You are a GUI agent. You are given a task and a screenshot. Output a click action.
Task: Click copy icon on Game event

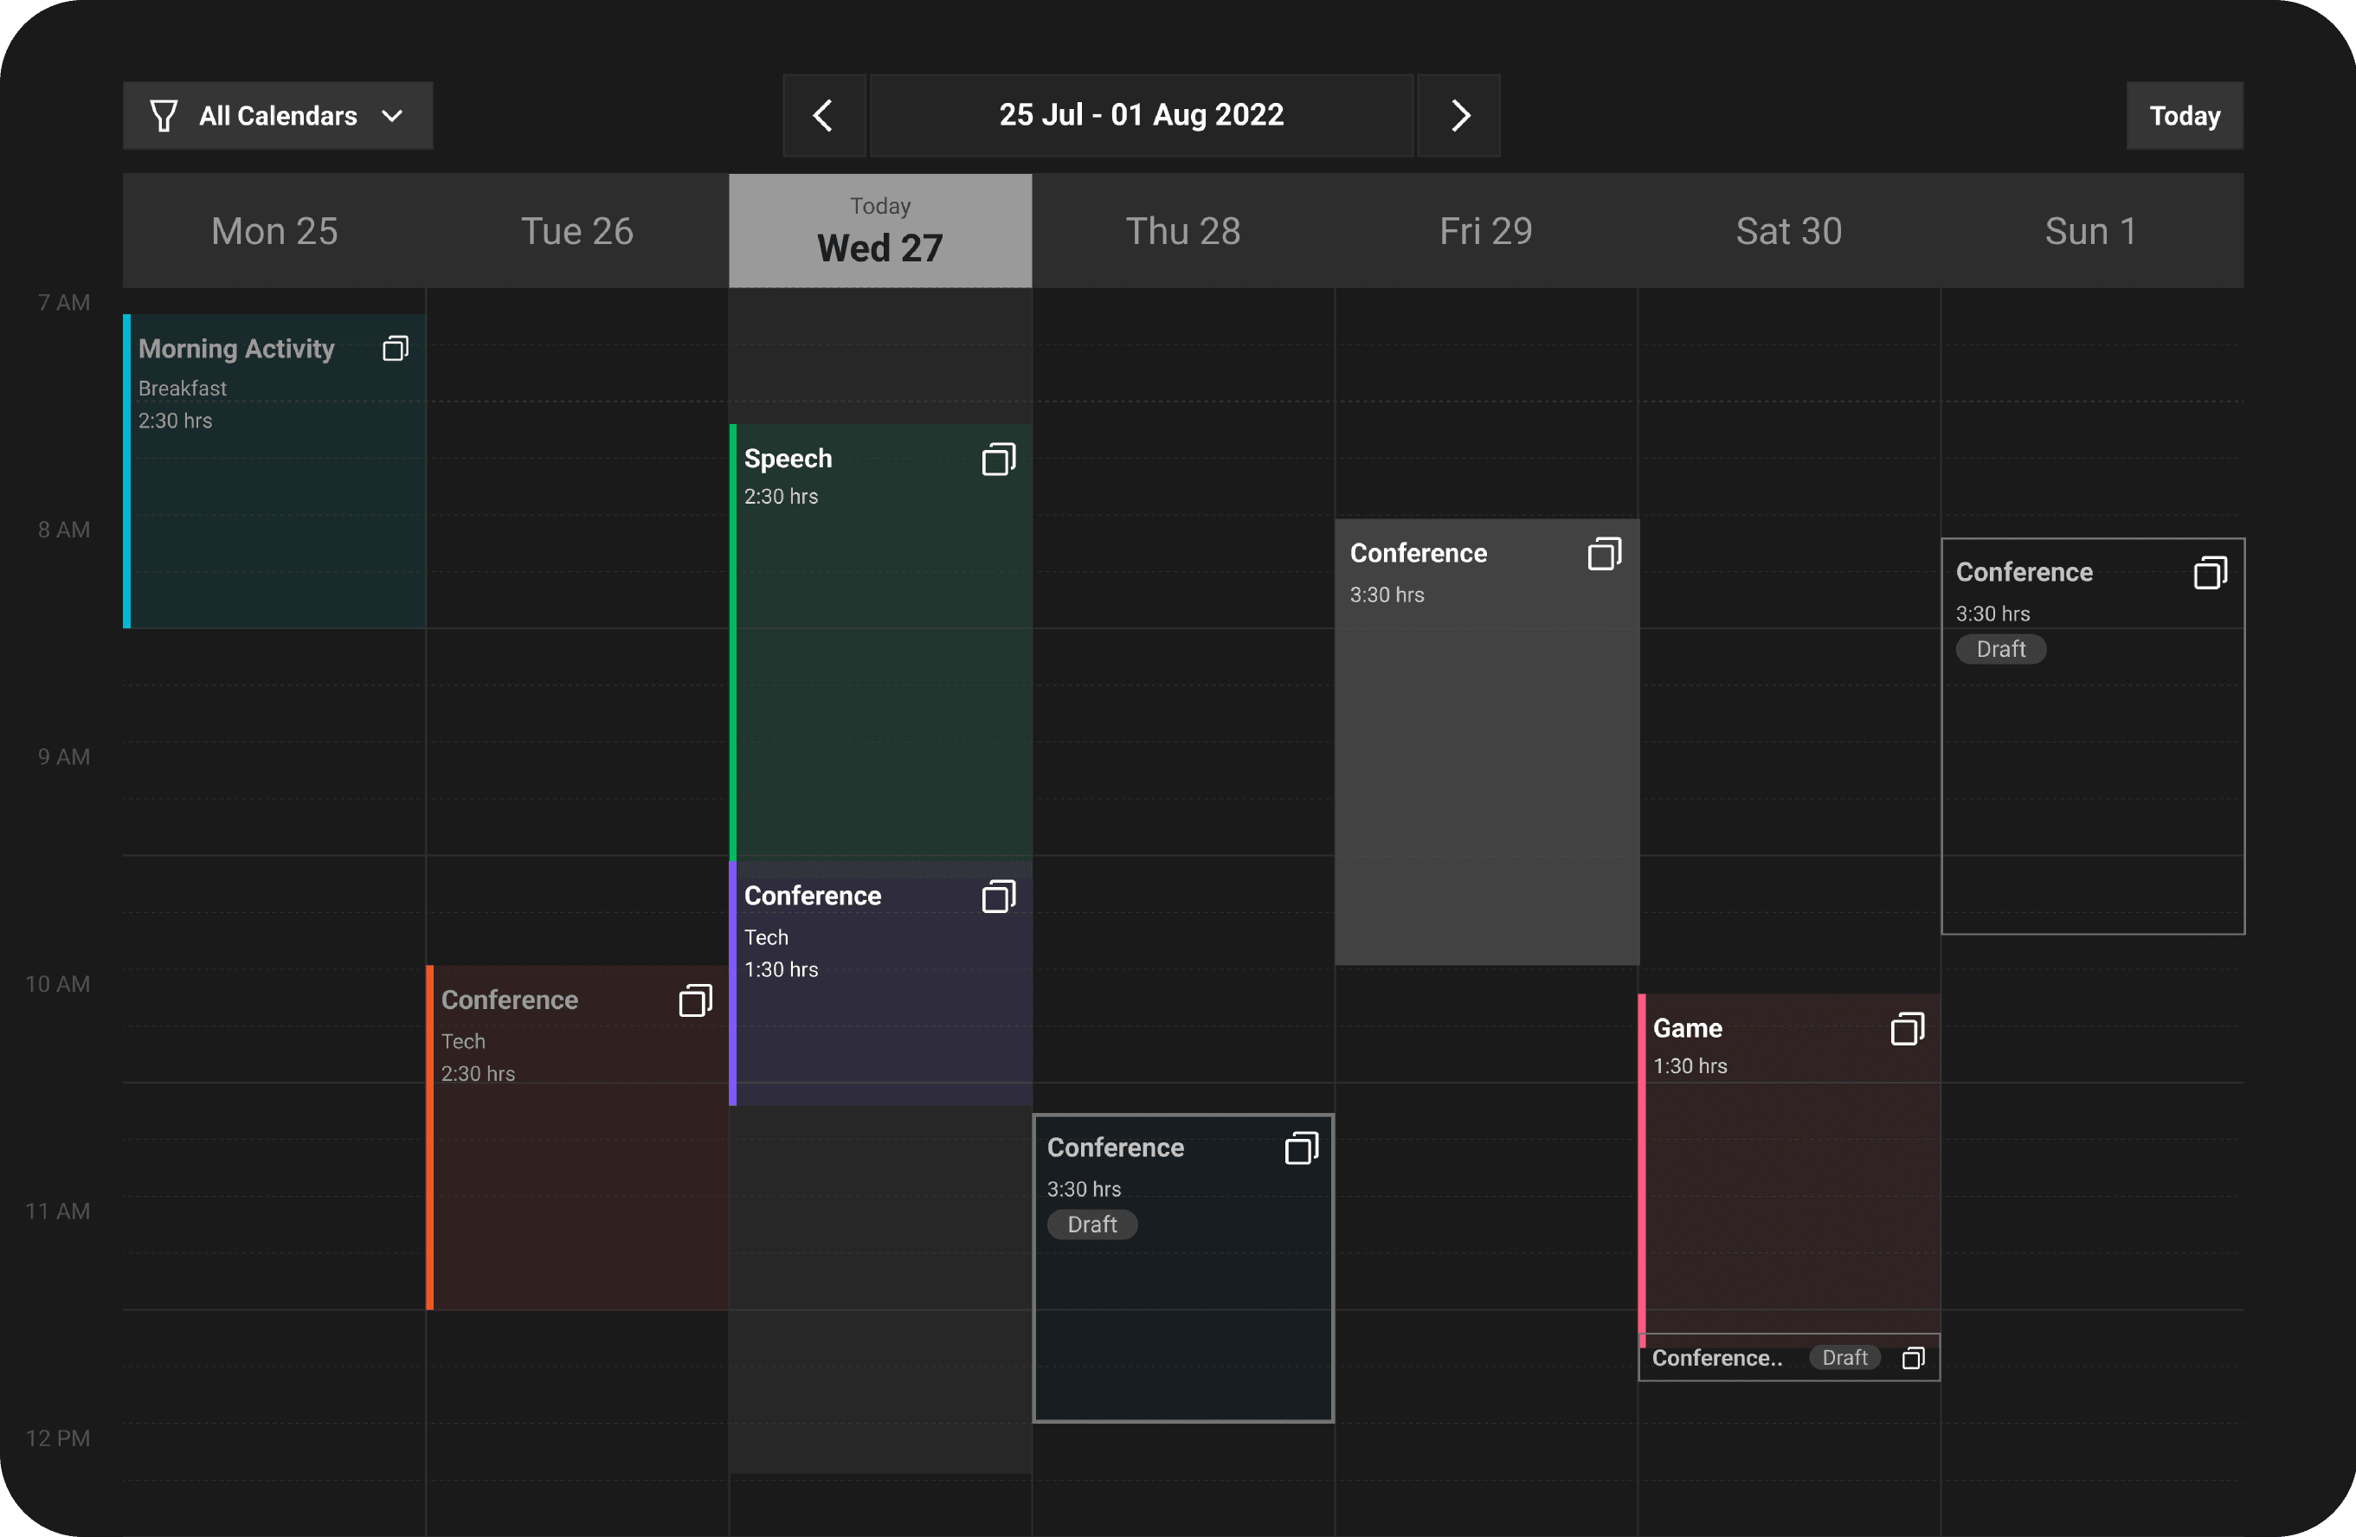pyautogui.click(x=1907, y=1029)
